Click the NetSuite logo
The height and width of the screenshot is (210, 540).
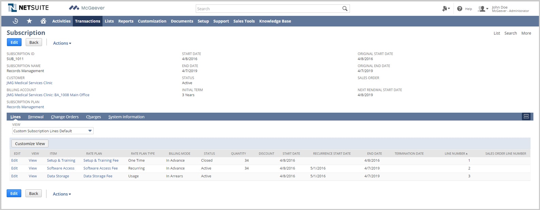point(28,8)
